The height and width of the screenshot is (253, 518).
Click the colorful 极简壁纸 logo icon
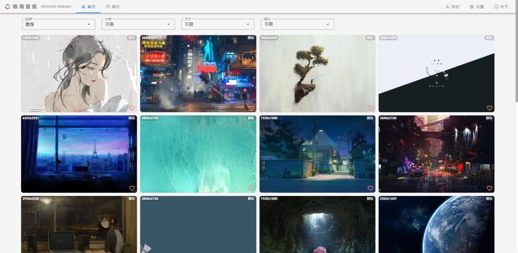(x=7, y=7)
